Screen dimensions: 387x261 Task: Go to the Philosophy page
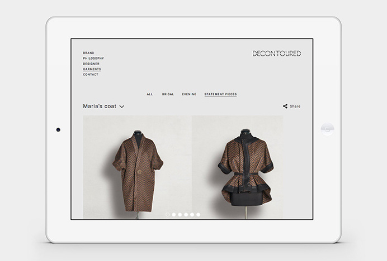tap(93, 59)
